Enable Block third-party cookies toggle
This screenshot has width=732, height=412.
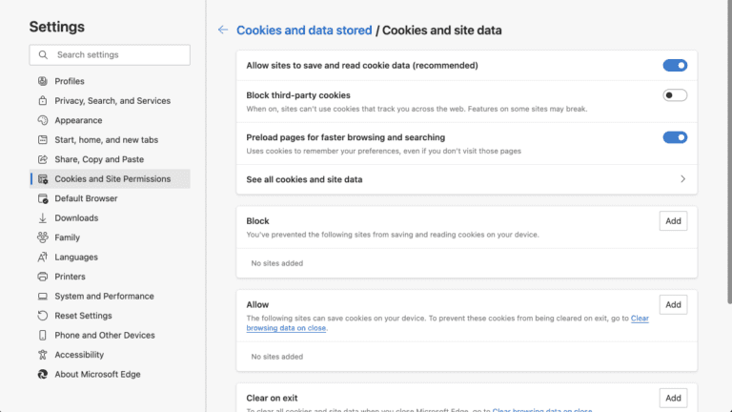click(x=675, y=95)
